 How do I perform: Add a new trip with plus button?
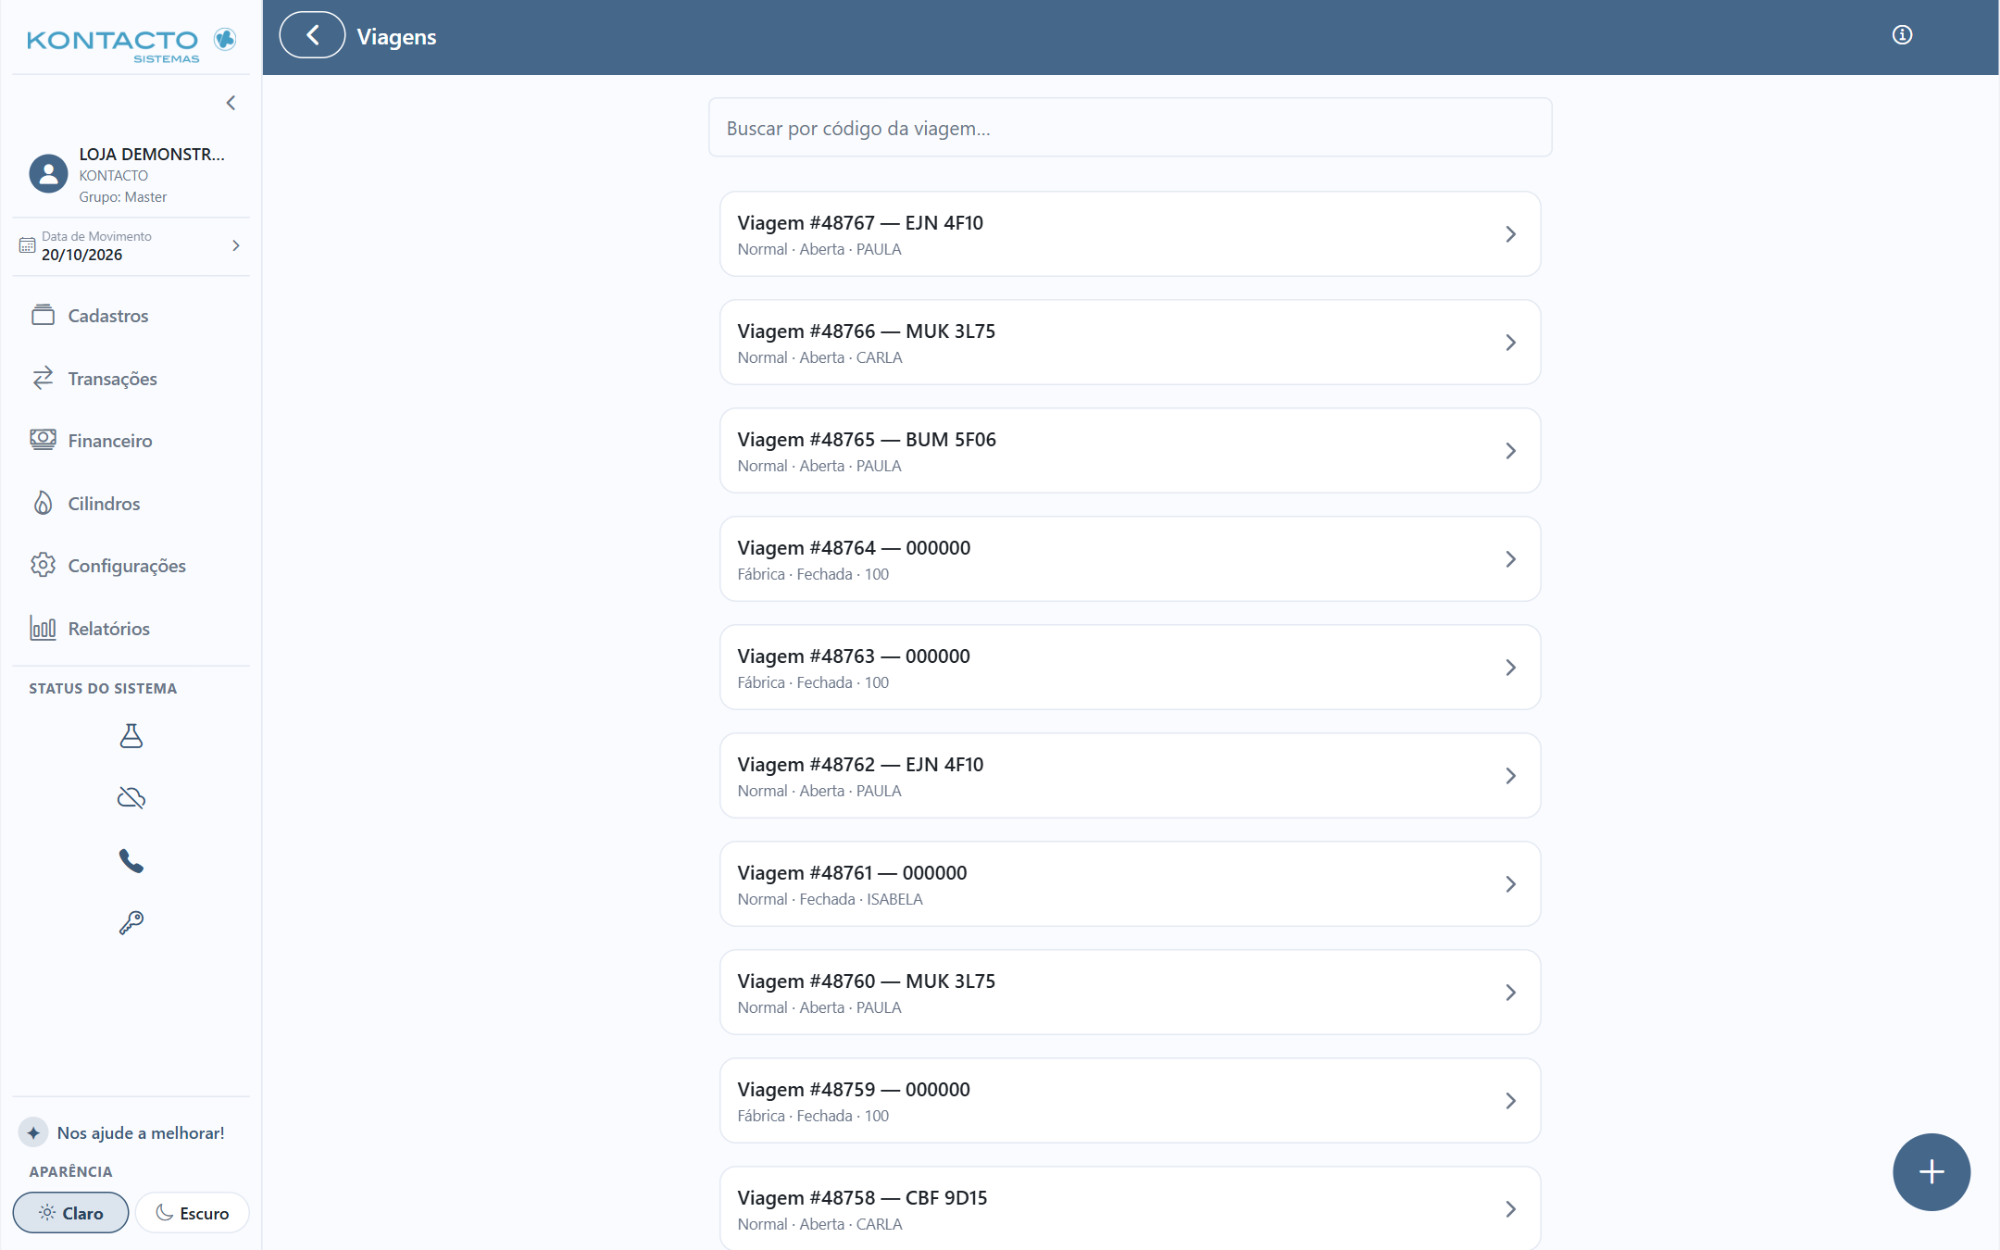pyautogui.click(x=1931, y=1172)
